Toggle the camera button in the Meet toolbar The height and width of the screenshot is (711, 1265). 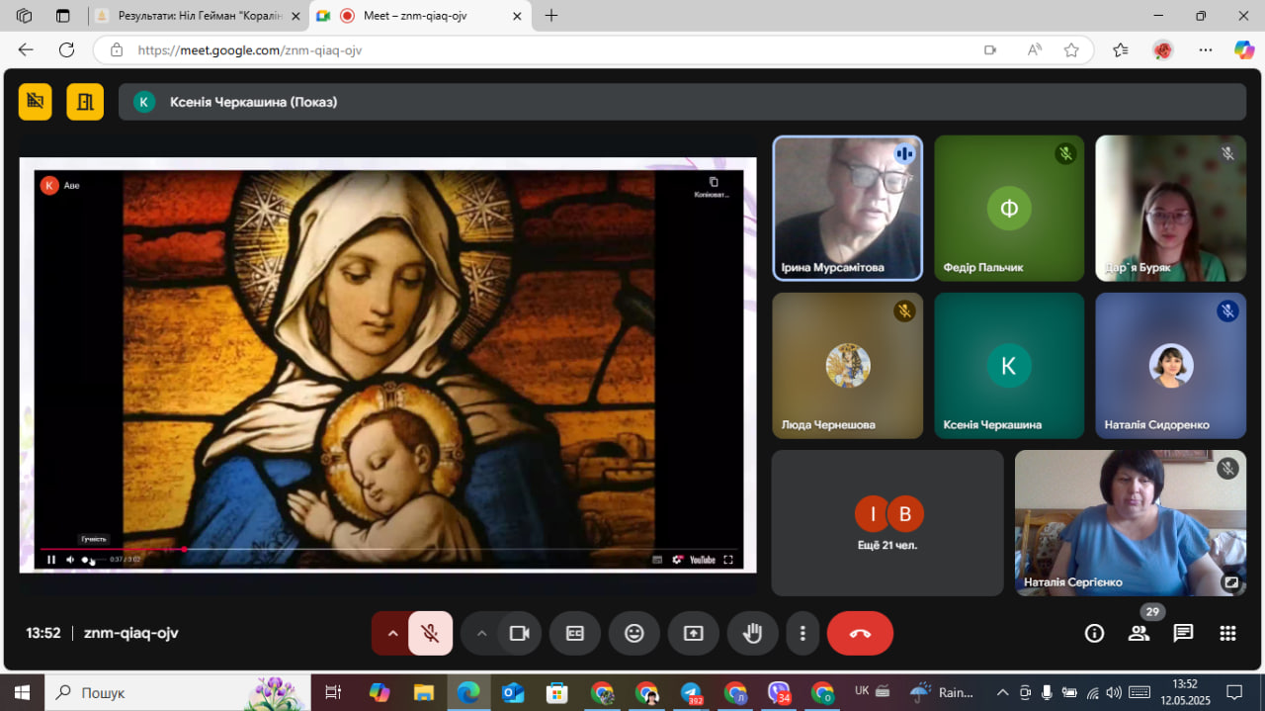coord(520,633)
